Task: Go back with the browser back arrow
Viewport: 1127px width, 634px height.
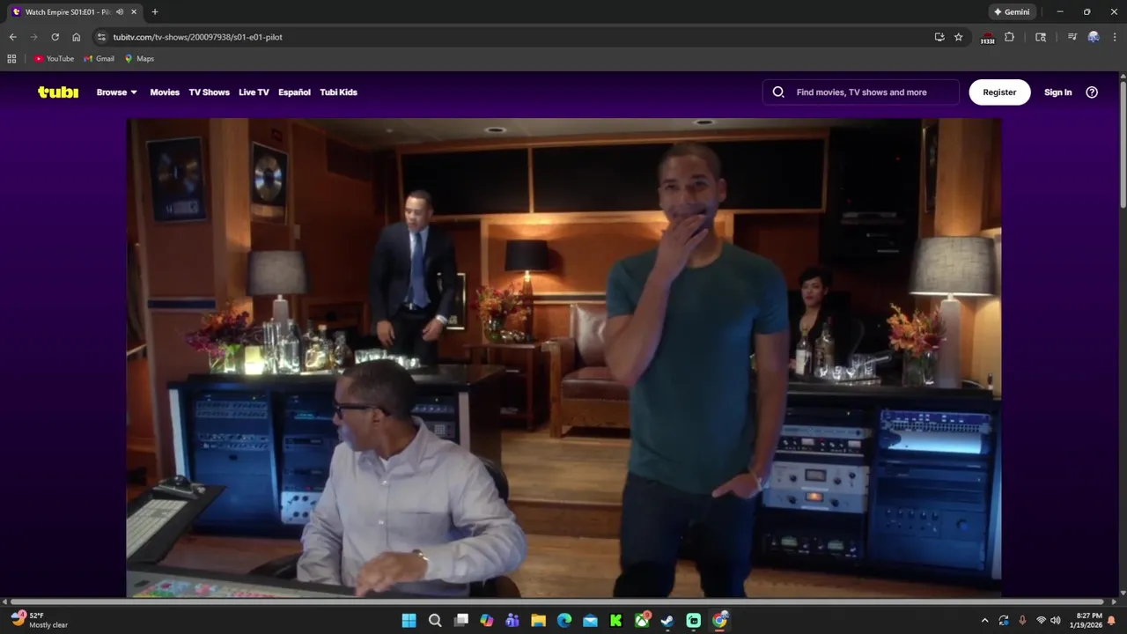Action: point(12,37)
